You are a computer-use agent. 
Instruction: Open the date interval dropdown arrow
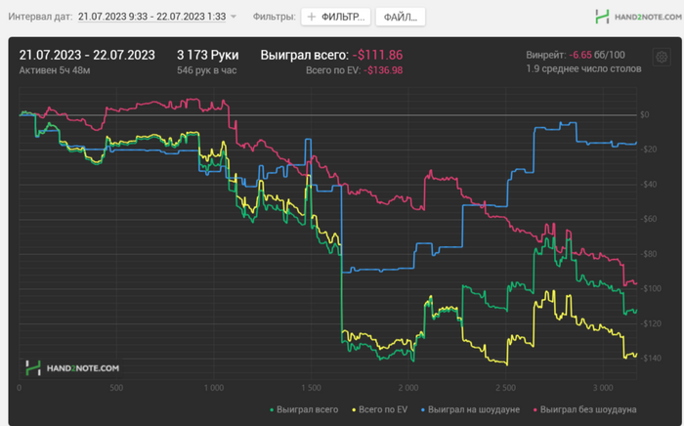point(234,17)
